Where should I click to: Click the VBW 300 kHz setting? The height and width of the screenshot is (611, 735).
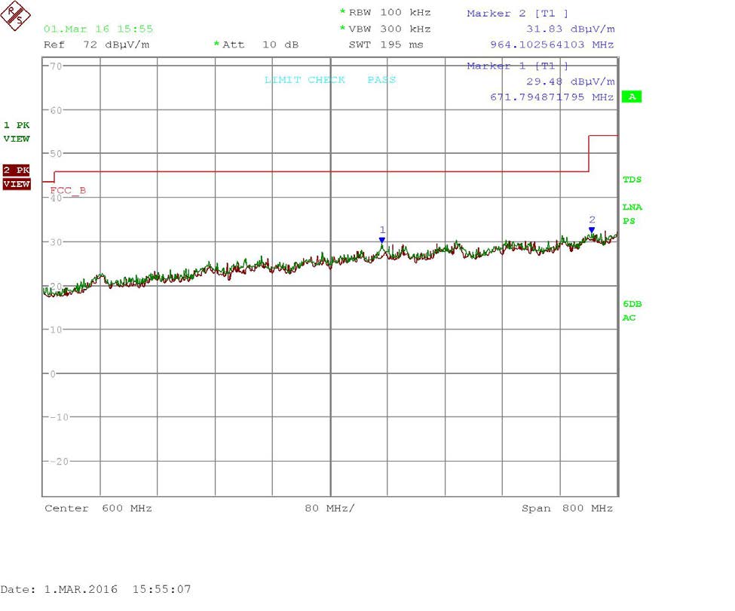point(385,29)
